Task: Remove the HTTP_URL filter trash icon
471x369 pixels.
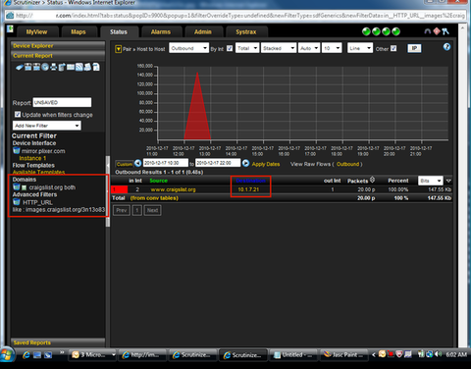Action: point(17,201)
